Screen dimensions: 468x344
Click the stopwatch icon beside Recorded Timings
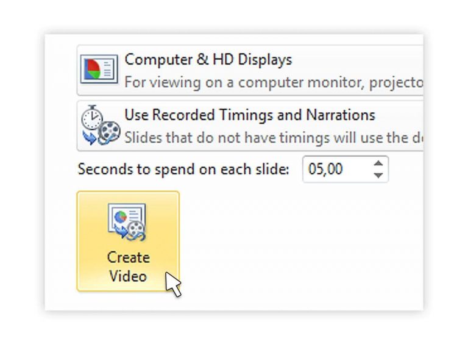(91, 116)
